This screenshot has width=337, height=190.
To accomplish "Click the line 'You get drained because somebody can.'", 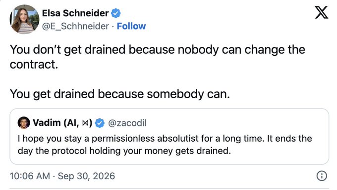I will click(x=120, y=94).
